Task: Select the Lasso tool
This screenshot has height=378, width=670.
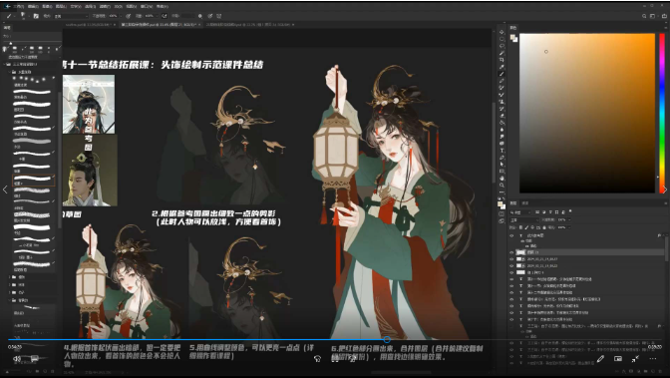Action: tap(502, 46)
